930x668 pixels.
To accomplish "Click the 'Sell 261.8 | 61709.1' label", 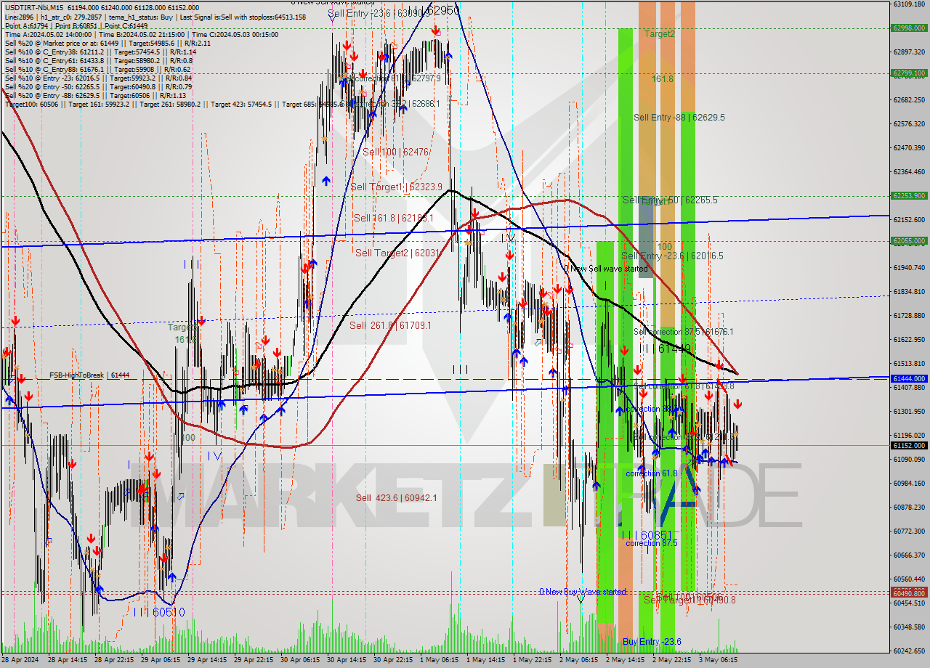I will [x=390, y=325].
